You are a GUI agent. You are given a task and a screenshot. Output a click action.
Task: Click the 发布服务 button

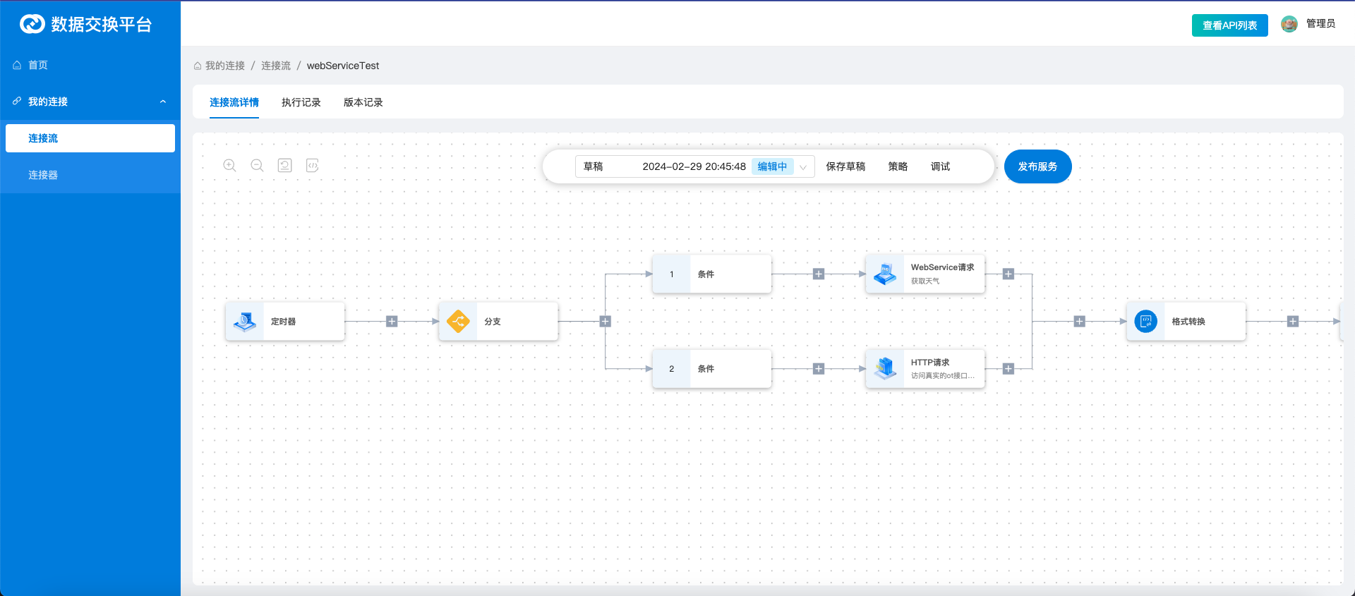point(1038,166)
